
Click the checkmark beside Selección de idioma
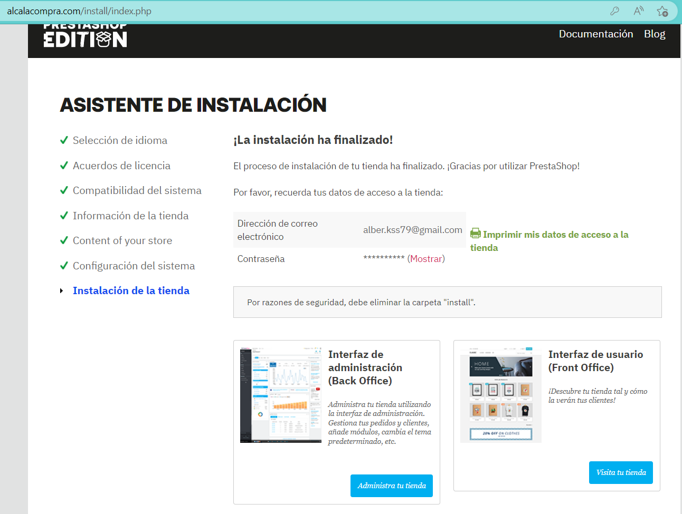click(64, 140)
